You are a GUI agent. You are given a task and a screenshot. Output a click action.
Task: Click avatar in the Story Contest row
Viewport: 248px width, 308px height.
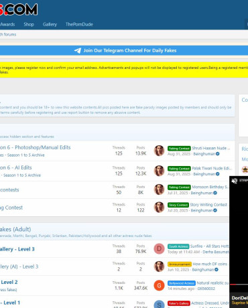tap(159, 208)
